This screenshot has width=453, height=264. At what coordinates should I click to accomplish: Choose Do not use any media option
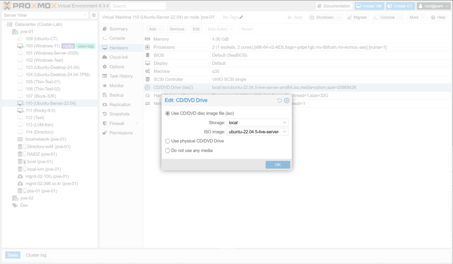coord(168,151)
